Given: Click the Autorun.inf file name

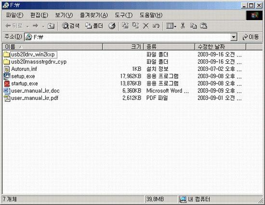Looking at the screenshot, I should click(24, 69).
